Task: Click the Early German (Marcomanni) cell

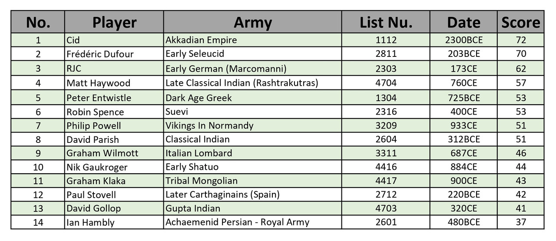Action: coord(252,68)
